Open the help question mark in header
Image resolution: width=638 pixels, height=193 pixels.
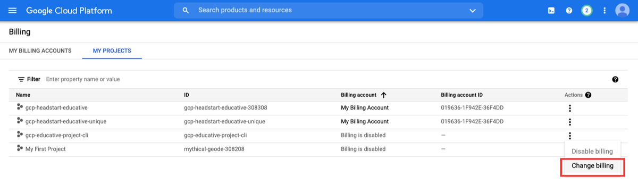click(x=569, y=11)
